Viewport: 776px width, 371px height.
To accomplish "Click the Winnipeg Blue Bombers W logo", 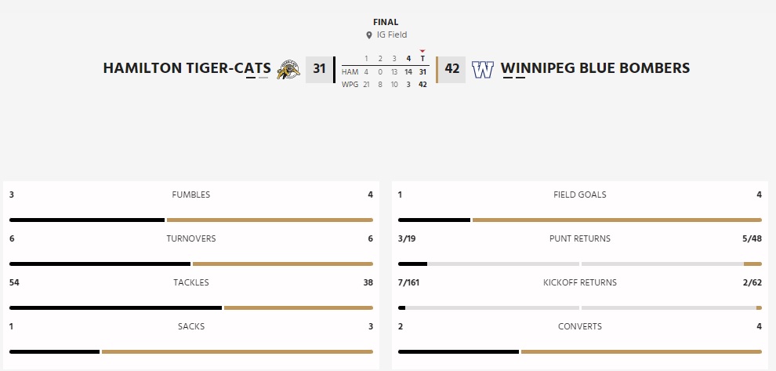I will (x=483, y=69).
